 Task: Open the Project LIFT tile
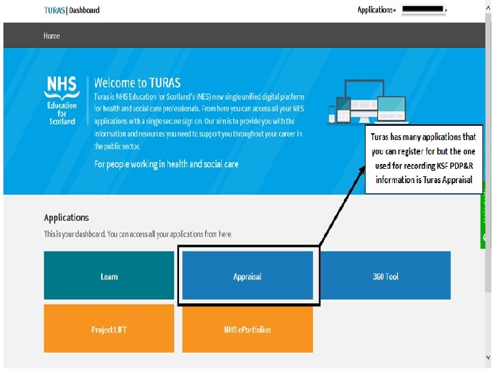pos(109,329)
